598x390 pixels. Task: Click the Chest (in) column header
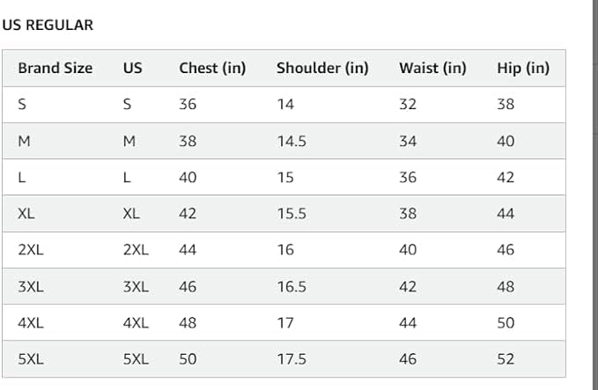(212, 68)
